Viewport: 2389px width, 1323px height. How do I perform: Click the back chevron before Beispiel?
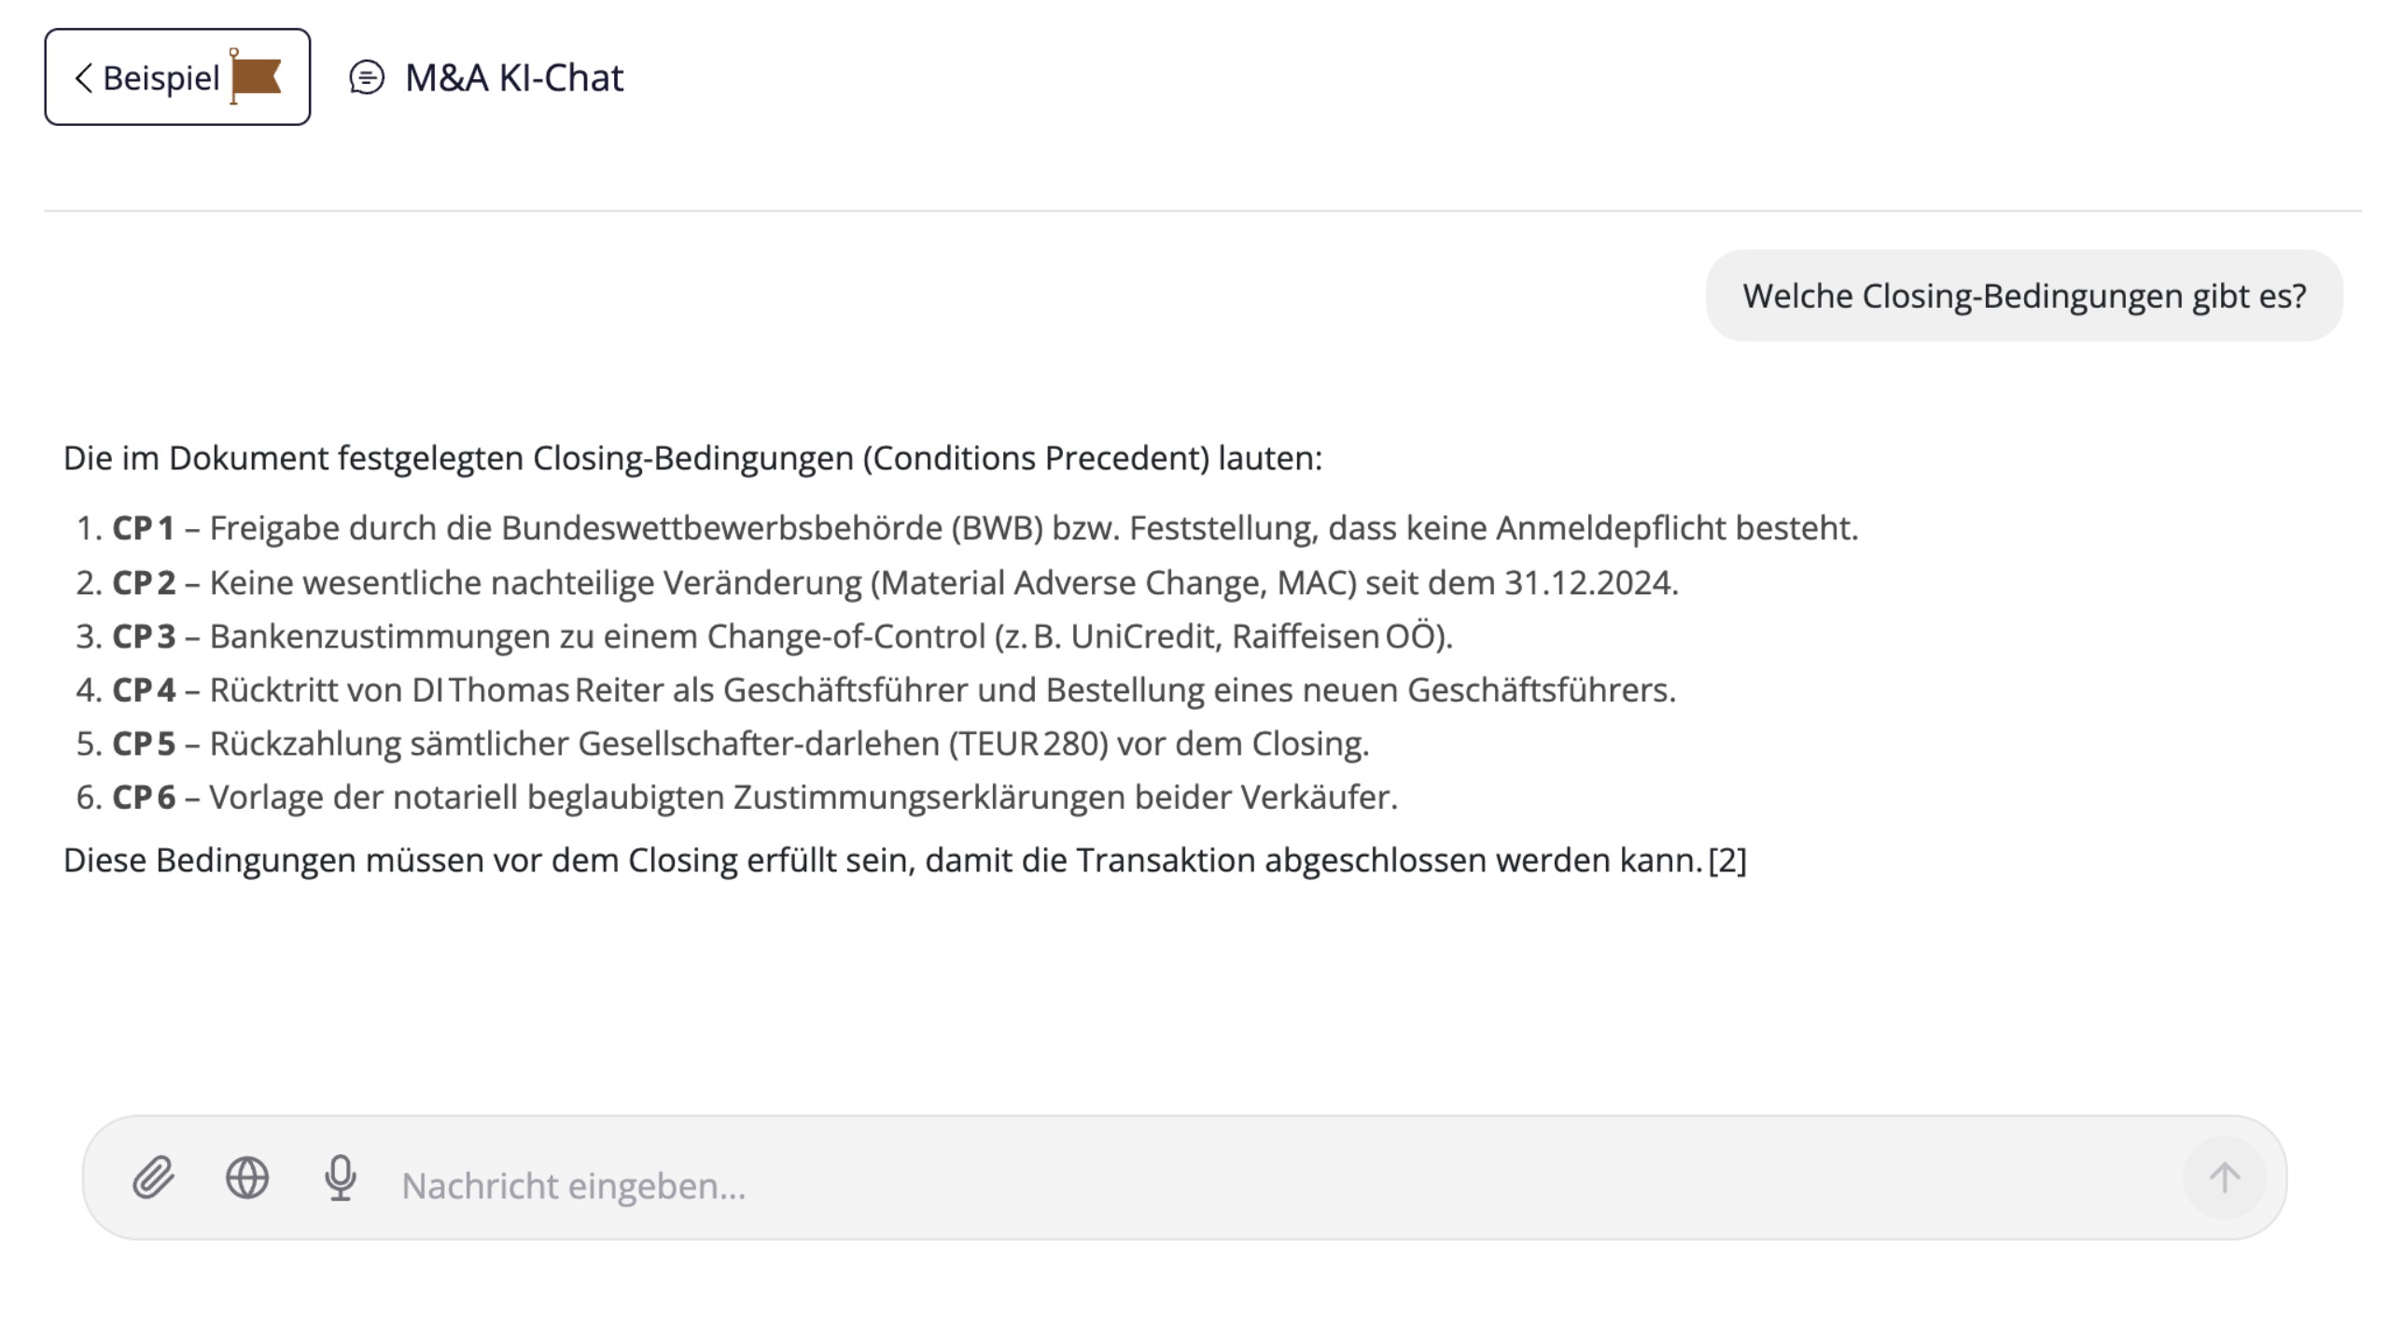pyautogui.click(x=84, y=78)
